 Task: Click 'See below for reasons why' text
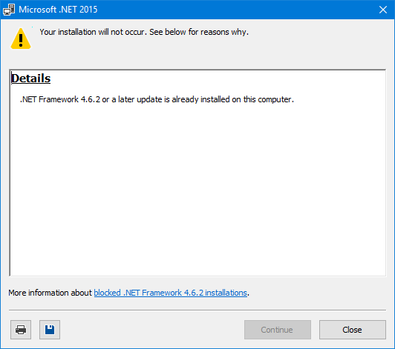point(199,32)
